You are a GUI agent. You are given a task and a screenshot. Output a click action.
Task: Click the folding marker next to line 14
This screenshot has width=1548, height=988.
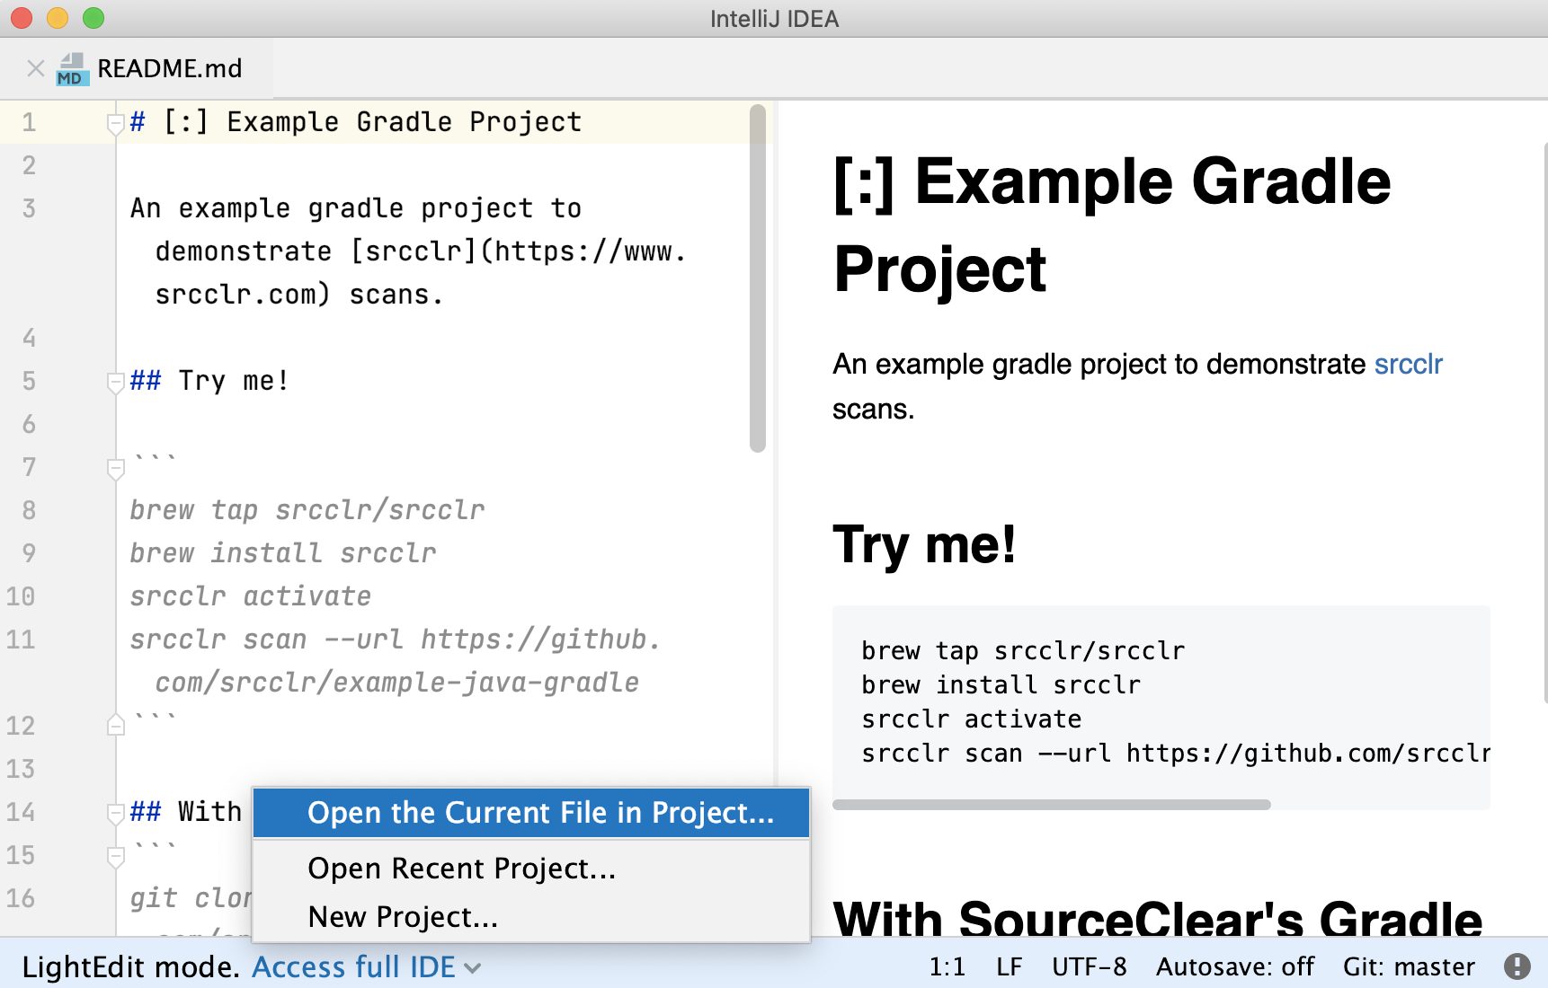click(114, 813)
